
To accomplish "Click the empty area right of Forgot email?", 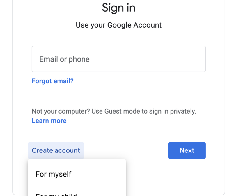I will 140,81.
